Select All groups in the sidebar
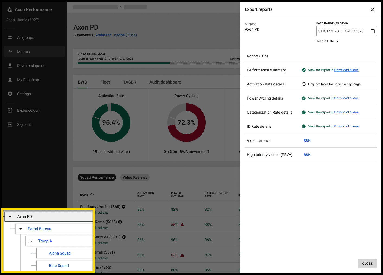The width and height of the screenshot is (383, 275). (25, 37)
